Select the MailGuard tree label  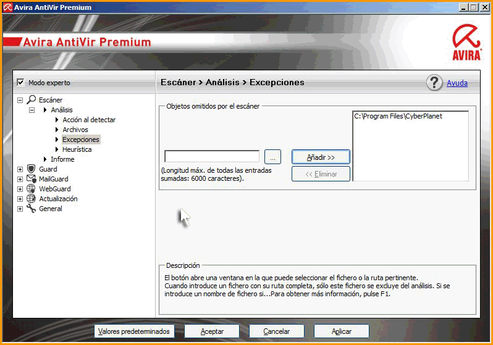[x=54, y=179]
